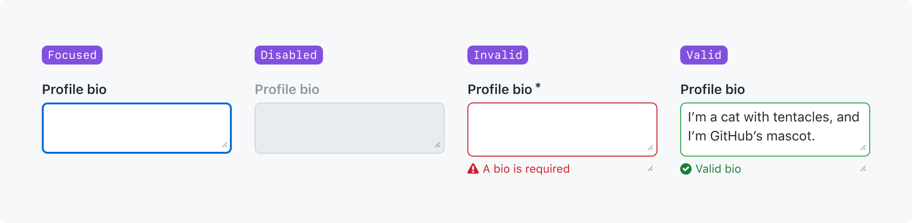
Task: Click resize grip of disabled textarea
Action: tap(437, 145)
